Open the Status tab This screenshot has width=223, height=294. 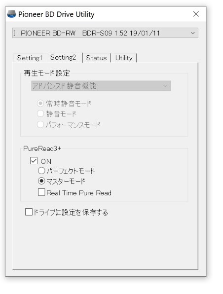click(96, 58)
